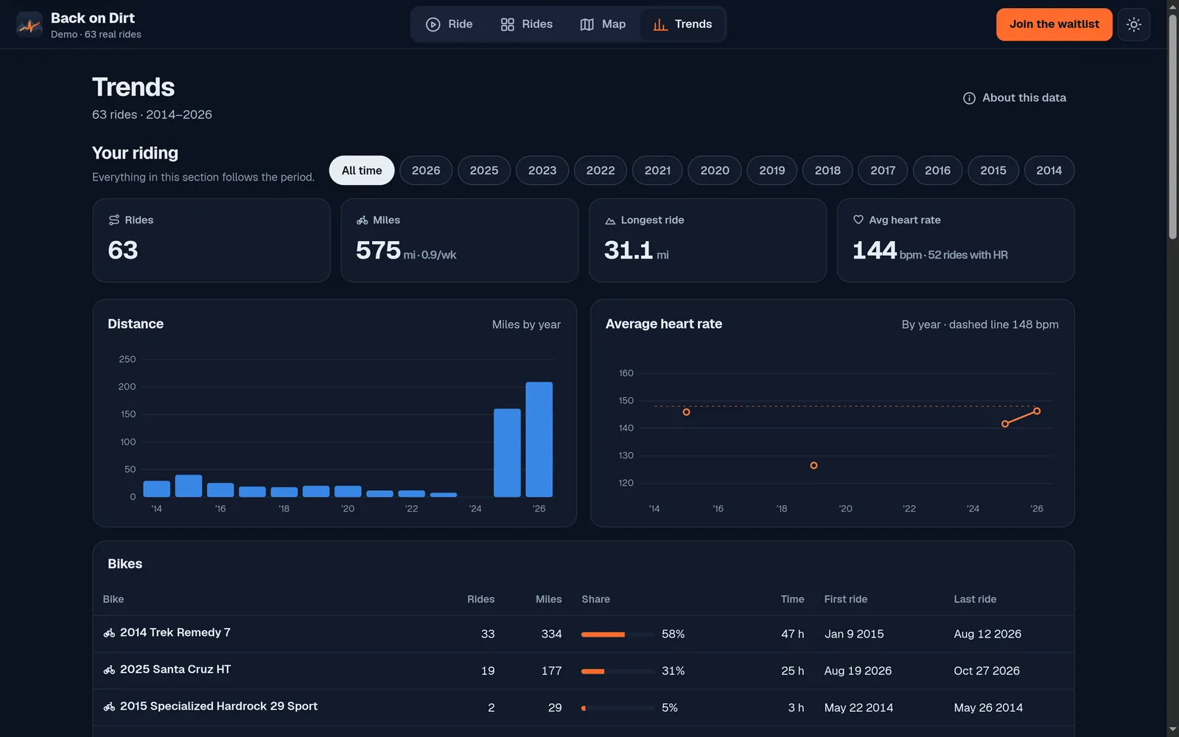Click the folded map icon in navigation
This screenshot has width=1179, height=737.
tap(587, 24)
